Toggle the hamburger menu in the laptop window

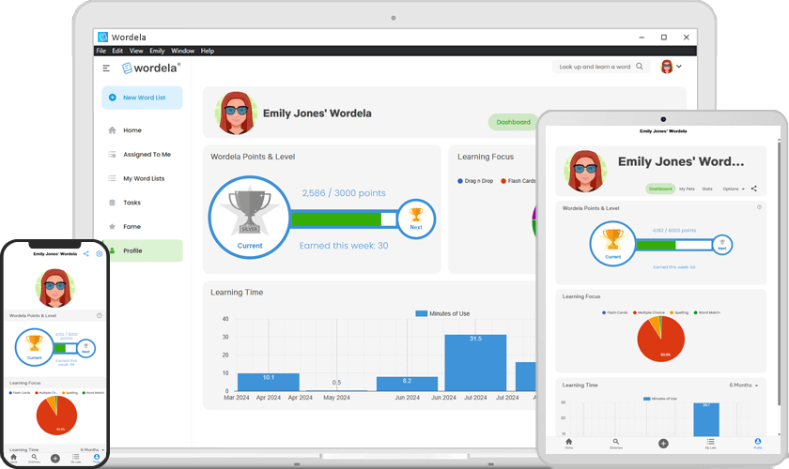coord(106,68)
